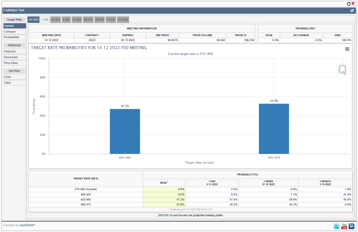
Task: Select the 13 1223 meeting tab
Action: 123,19
